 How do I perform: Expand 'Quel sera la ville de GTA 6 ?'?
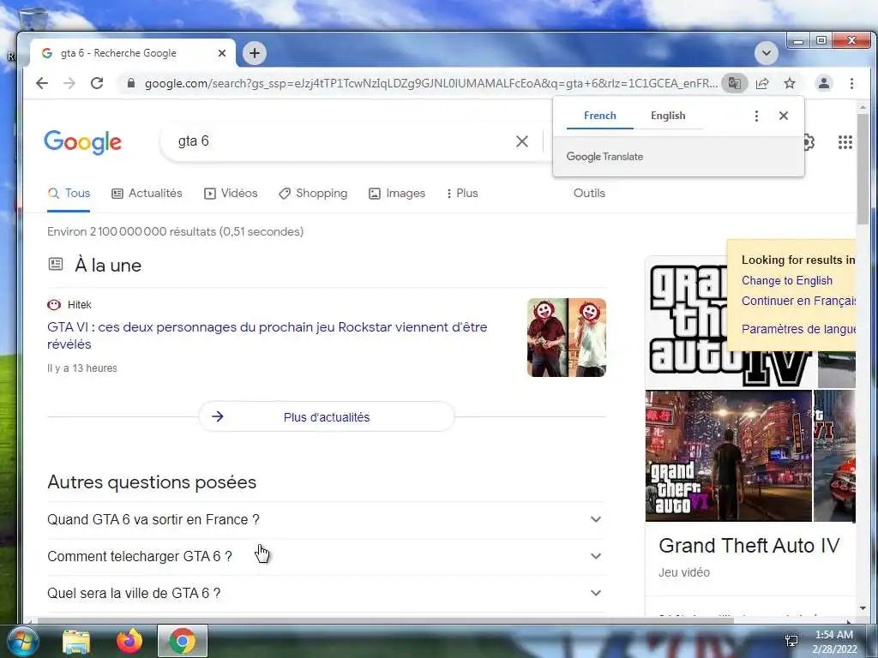(x=327, y=594)
